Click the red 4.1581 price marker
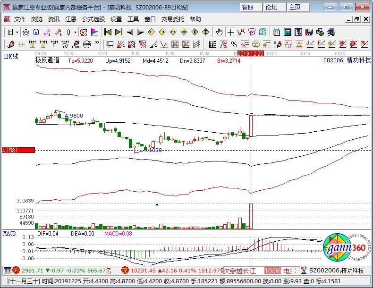373x288 pixels. (x=18, y=150)
